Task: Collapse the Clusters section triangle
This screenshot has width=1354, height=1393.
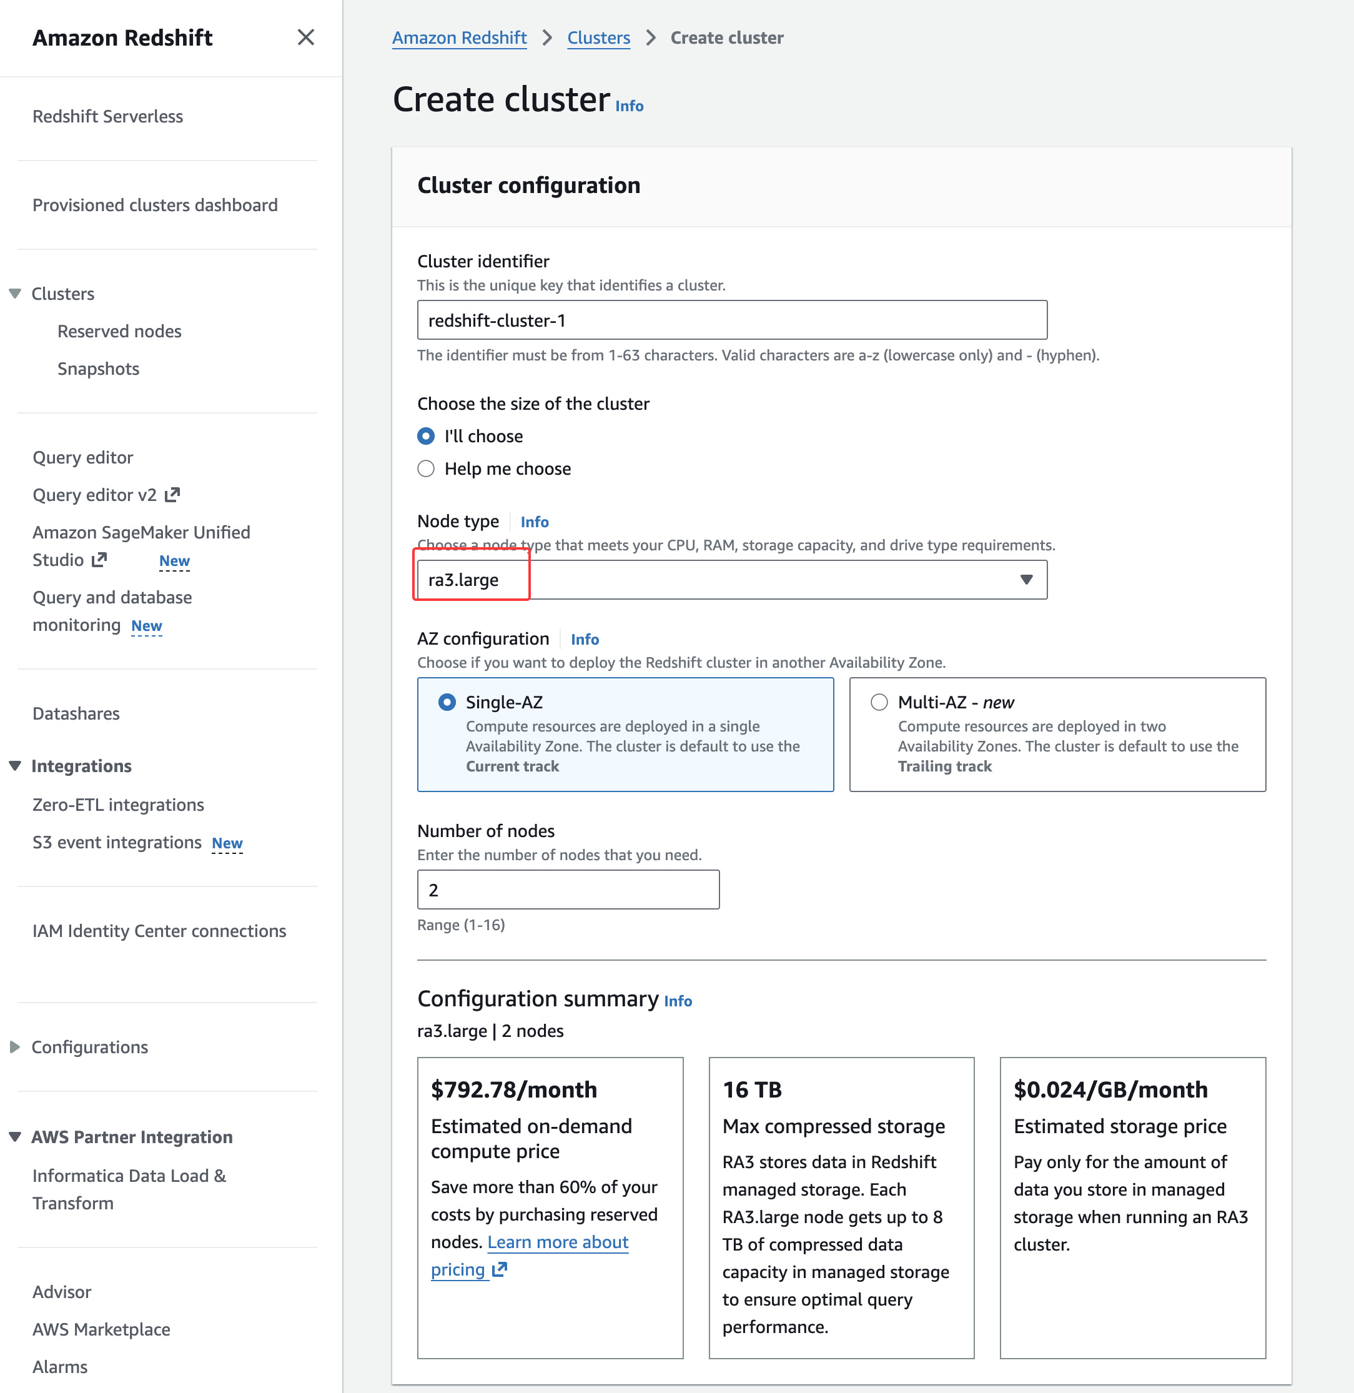Action: (x=15, y=294)
